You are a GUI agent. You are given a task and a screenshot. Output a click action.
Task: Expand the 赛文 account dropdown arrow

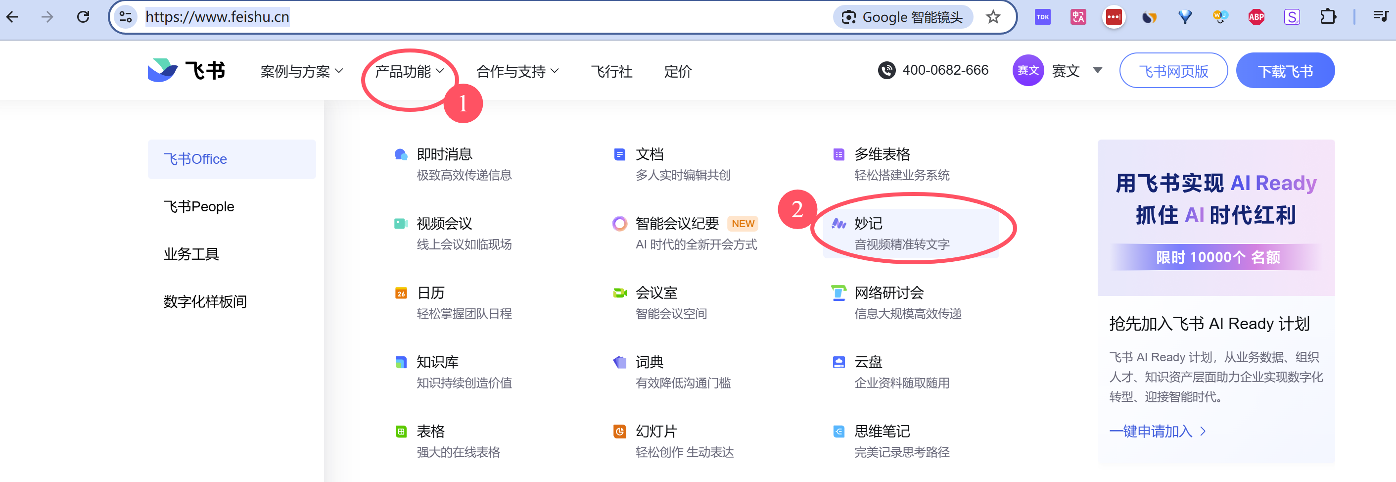pyautogui.click(x=1098, y=70)
